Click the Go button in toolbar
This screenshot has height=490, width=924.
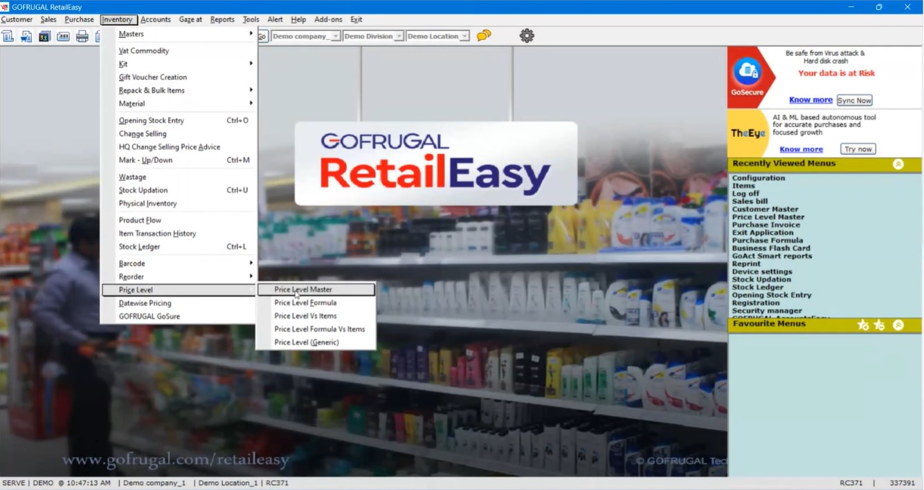pos(262,36)
